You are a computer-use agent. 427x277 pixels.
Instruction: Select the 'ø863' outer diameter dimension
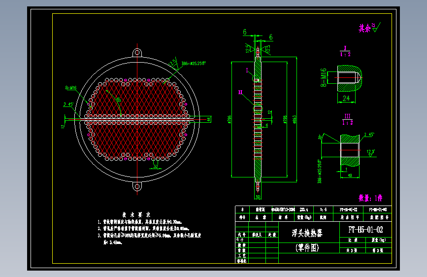(x=295, y=119)
